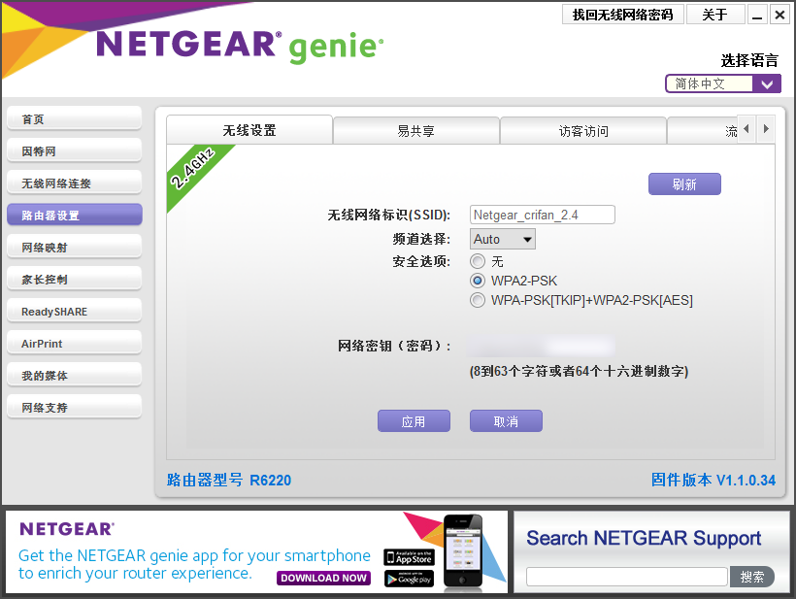Click the 搜索 search button
This screenshot has width=796, height=599.
[752, 577]
